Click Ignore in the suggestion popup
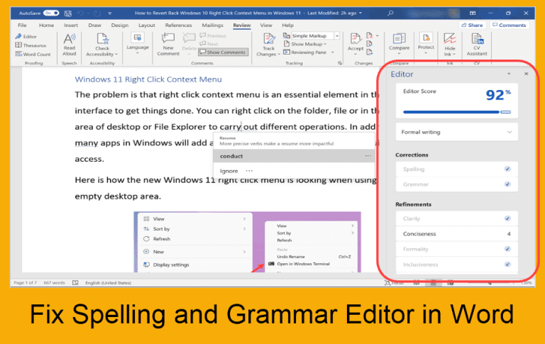 (229, 171)
